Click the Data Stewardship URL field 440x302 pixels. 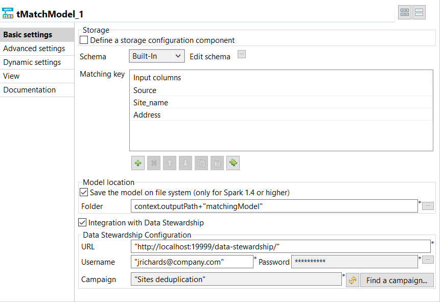click(280, 247)
